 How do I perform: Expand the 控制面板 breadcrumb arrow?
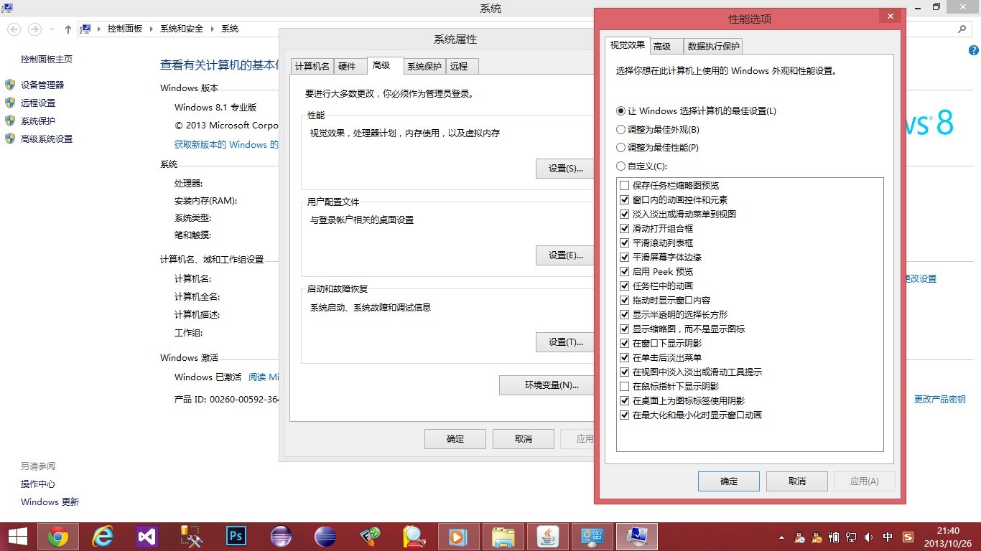[150, 29]
